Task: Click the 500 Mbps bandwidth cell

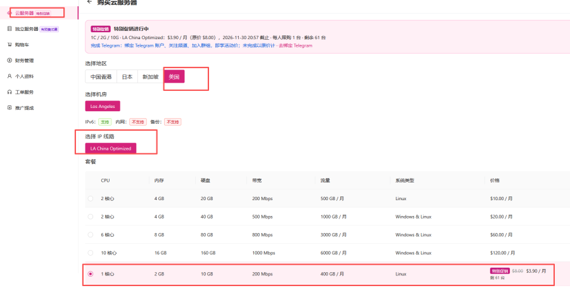Action: pyautogui.click(x=262, y=217)
